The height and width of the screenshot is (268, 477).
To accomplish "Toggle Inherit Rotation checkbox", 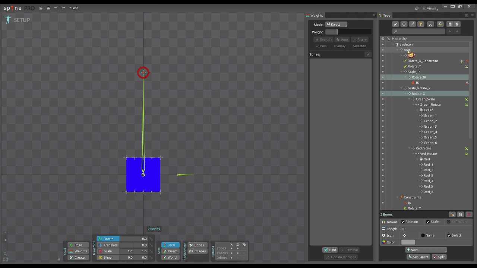I will click(403, 222).
